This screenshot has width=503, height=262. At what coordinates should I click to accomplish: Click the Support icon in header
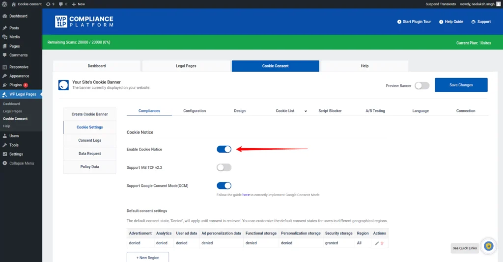click(x=474, y=22)
